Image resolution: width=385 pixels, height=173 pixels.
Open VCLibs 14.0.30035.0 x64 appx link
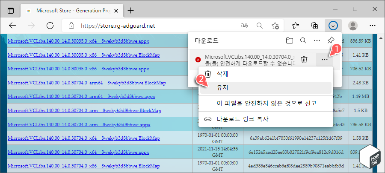click(x=78, y=41)
